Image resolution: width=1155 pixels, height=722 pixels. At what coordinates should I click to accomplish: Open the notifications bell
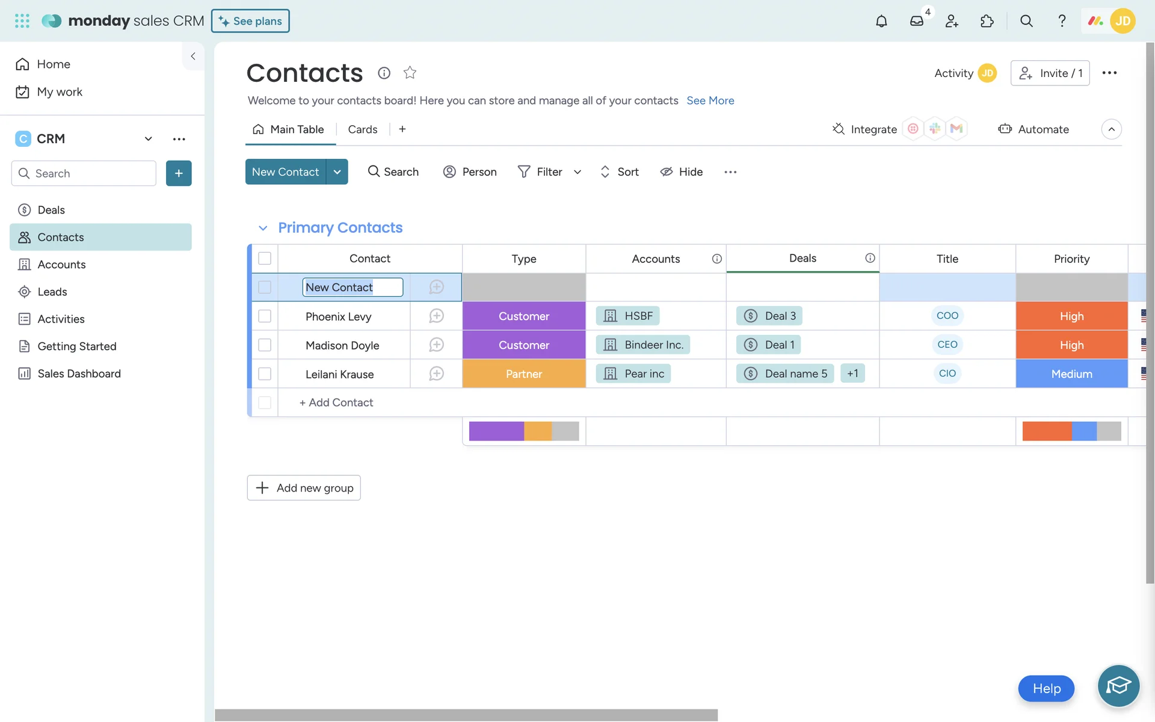pyautogui.click(x=881, y=21)
